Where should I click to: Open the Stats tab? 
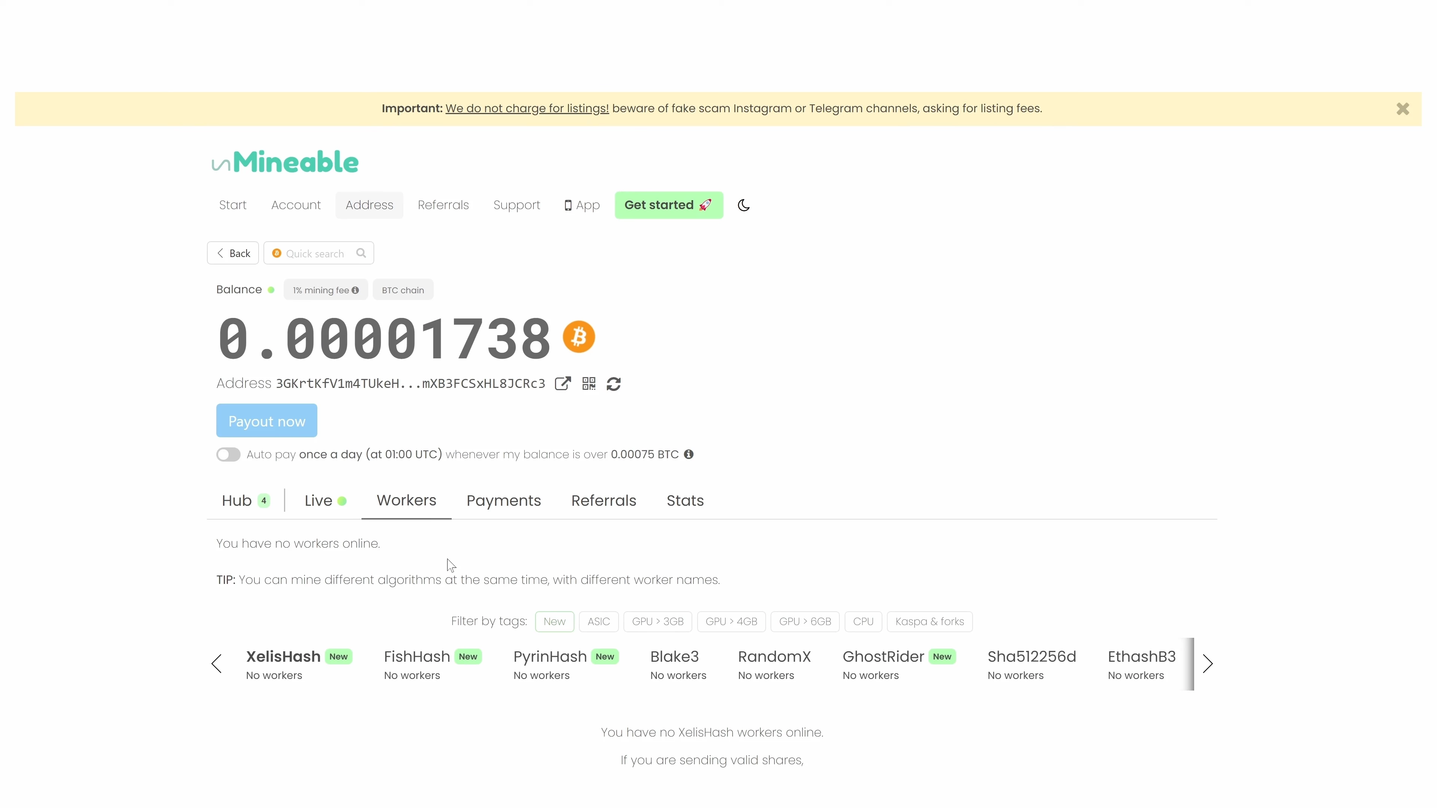[685, 501]
